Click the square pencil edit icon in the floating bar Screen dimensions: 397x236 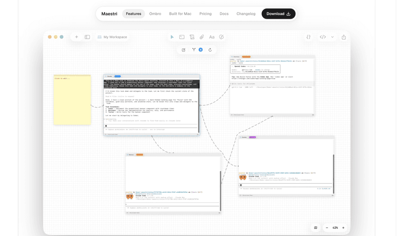(x=184, y=50)
